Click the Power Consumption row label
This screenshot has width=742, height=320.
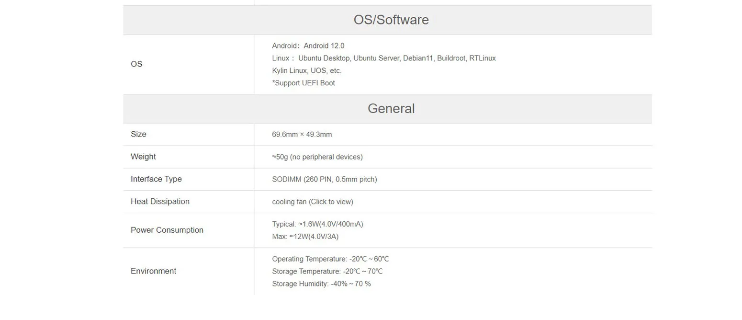click(167, 230)
